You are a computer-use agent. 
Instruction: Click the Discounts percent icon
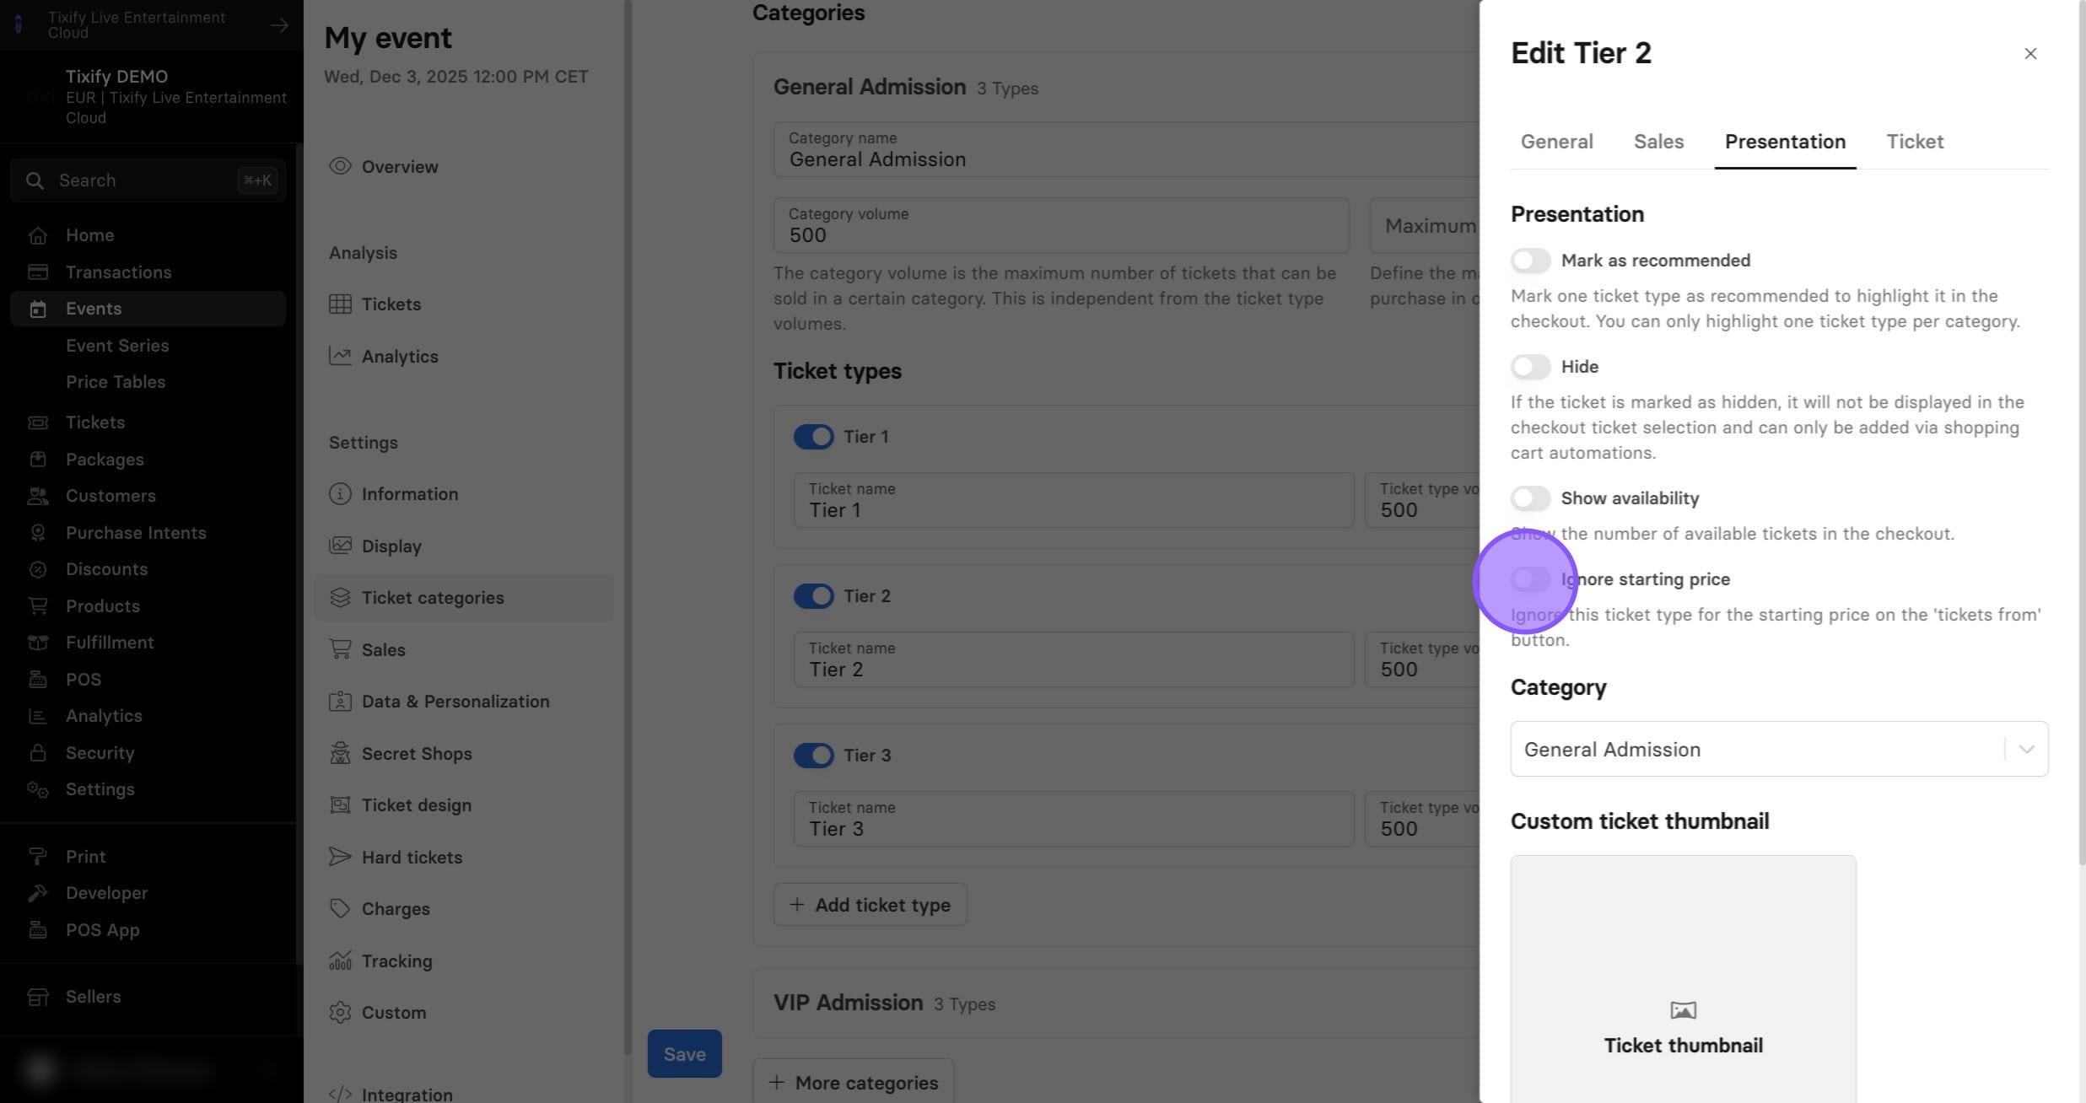point(37,569)
